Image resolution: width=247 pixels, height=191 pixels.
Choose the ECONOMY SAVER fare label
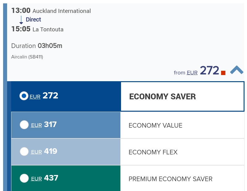pyautogui.click(x=162, y=97)
